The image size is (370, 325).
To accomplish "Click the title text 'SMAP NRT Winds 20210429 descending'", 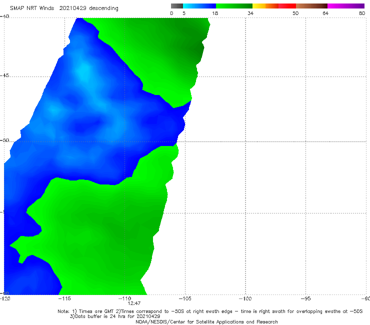I will pos(64,8).
